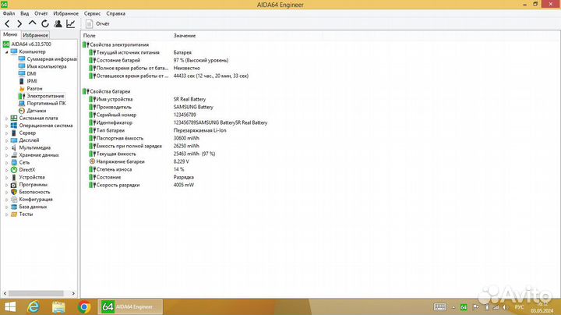Open Internet Explorer from the taskbar
Viewport: 561px width, 315px height.
[34, 306]
